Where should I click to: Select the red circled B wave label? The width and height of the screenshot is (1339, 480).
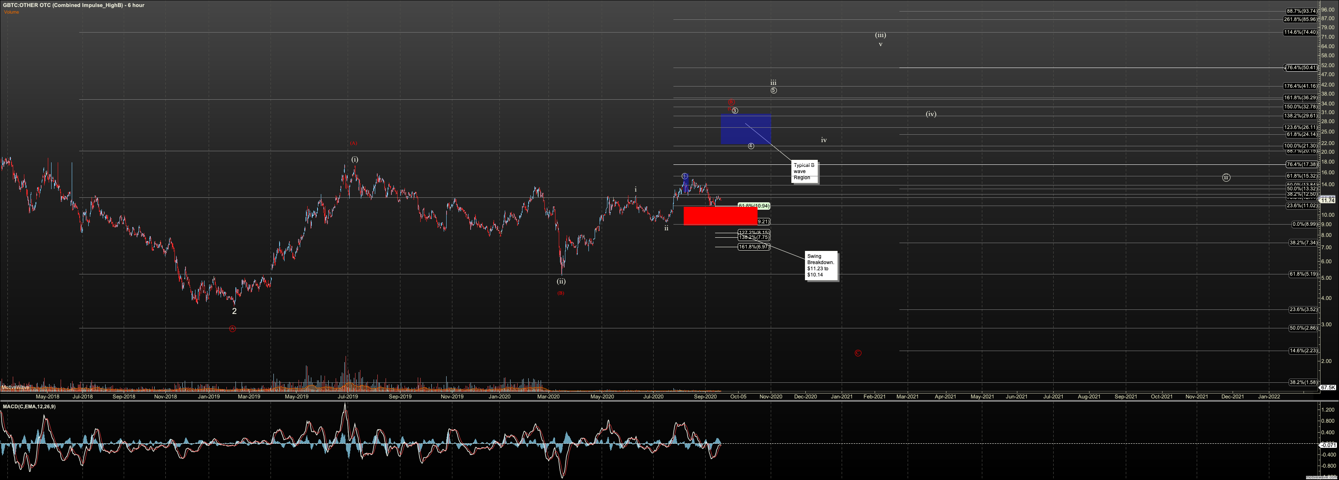coord(731,102)
